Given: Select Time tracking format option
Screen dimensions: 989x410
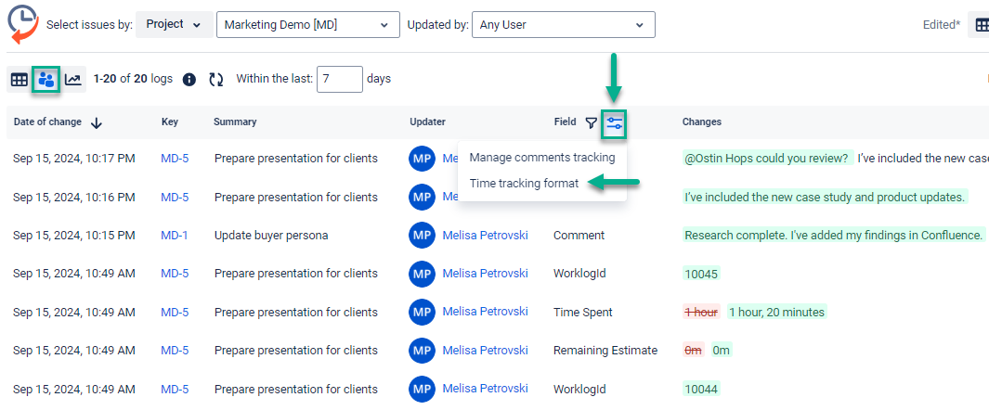Looking at the screenshot, I should tap(524, 184).
